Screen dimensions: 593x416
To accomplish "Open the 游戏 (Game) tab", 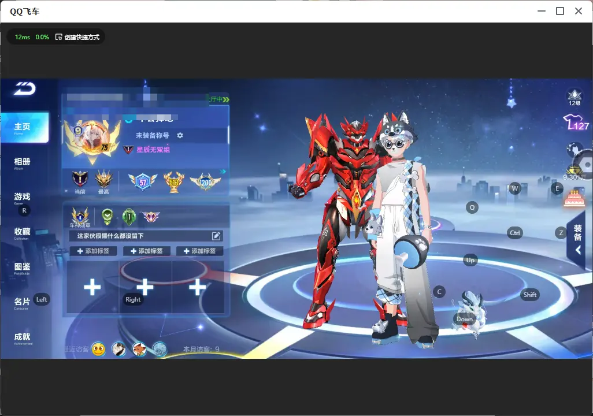I will coord(23,198).
